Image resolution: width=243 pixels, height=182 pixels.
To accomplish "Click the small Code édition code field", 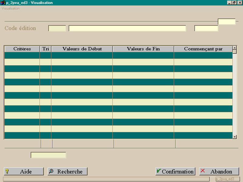I will tap(57, 28).
